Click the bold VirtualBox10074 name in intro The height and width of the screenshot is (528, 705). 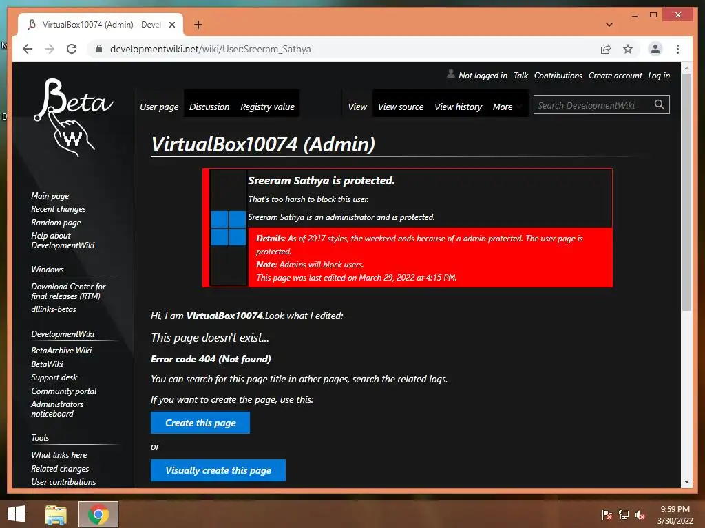click(x=224, y=316)
